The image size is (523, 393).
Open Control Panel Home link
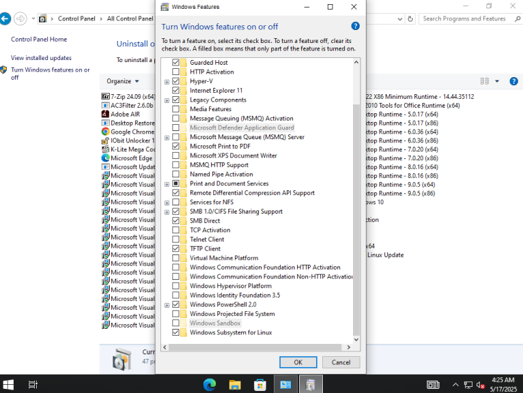tap(39, 40)
